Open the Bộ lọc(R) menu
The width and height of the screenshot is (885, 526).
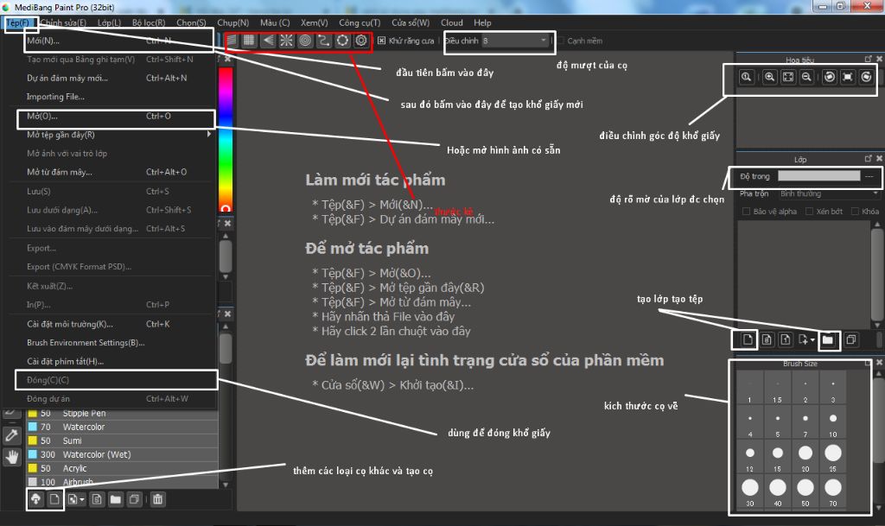[149, 22]
